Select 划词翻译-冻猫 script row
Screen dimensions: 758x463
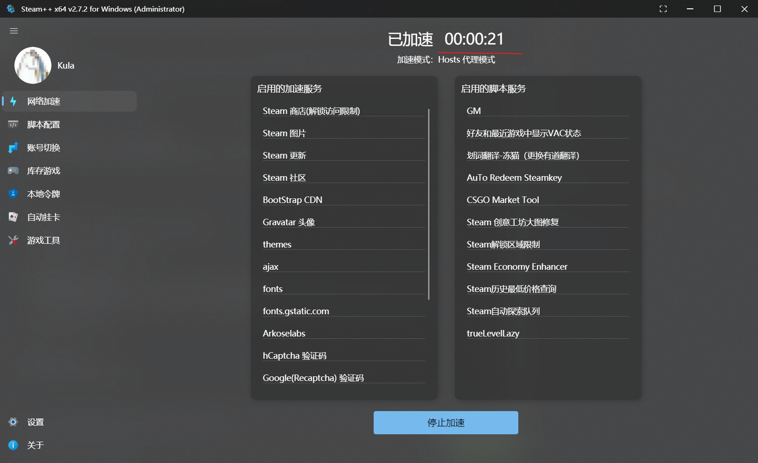click(x=548, y=155)
